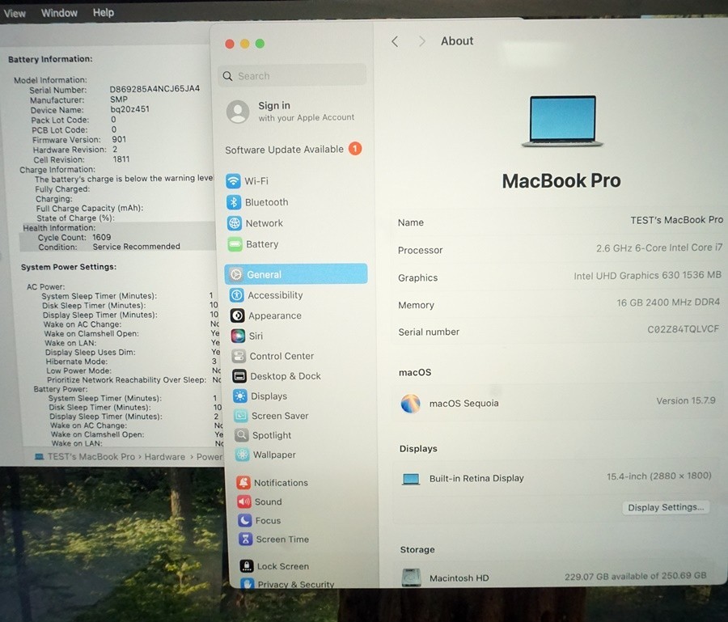Open Appearance icon in sidebar

237,315
